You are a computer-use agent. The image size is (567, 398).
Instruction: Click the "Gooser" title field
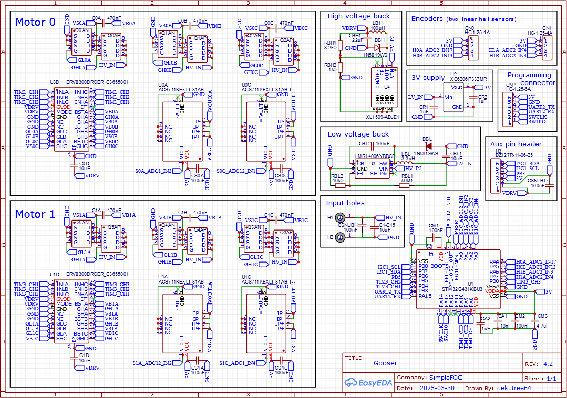(385, 363)
